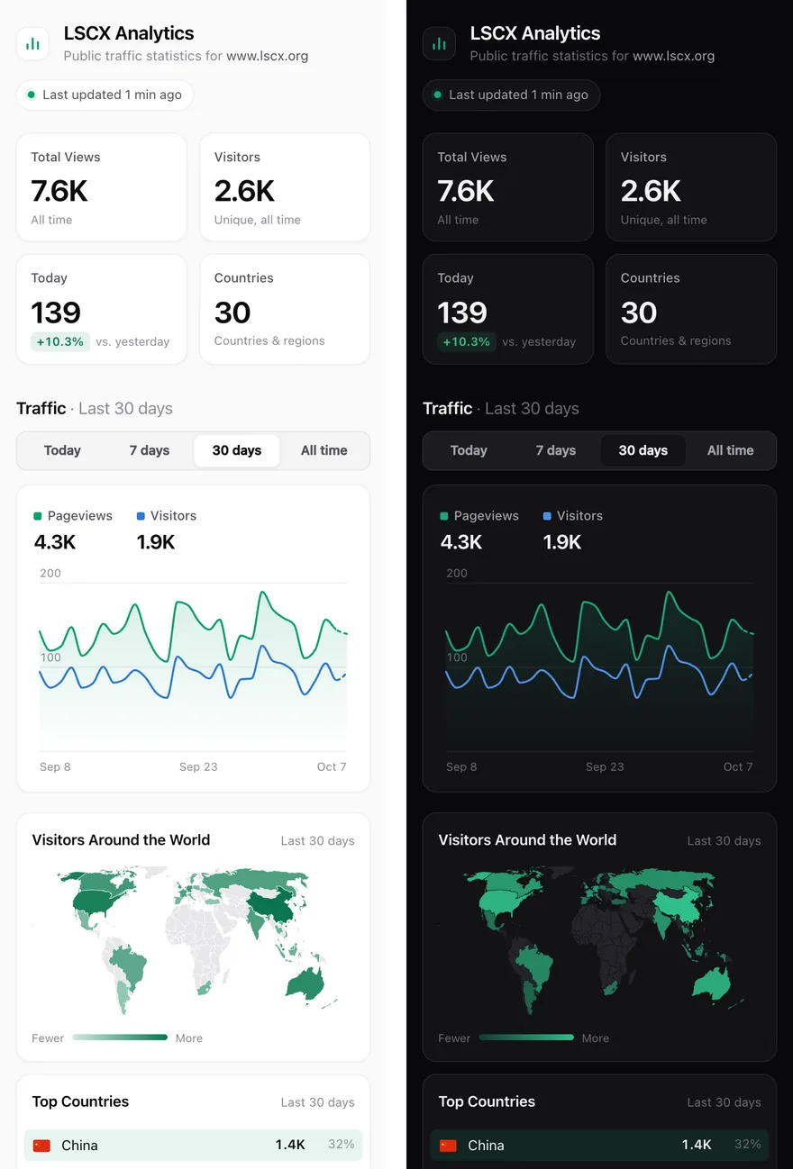Choose the All time tab in dark panel

731,450
